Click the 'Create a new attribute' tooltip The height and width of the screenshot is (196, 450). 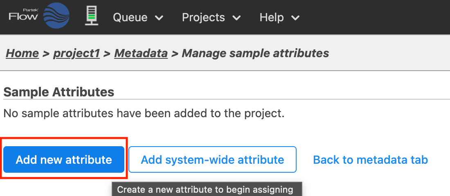(205, 189)
